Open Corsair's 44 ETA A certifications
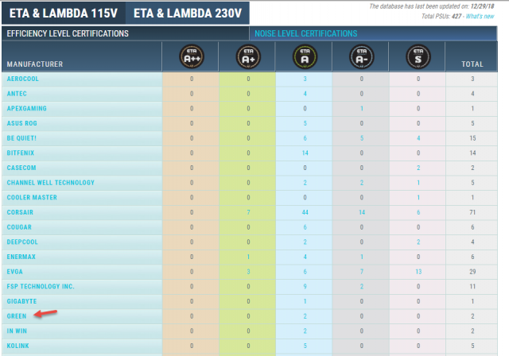 [305, 212]
